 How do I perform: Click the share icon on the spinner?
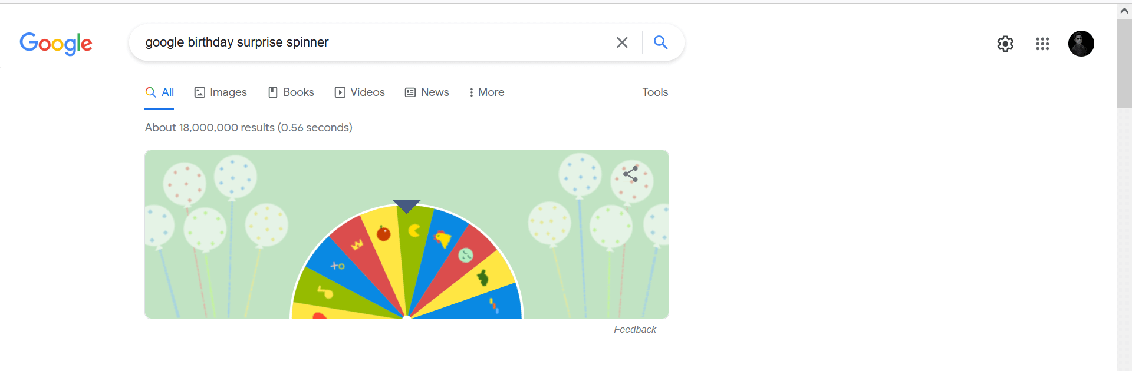point(630,174)
